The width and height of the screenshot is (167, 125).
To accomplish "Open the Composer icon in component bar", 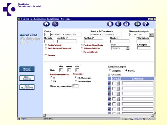I will pyautogui.click(x=149, y=119).
